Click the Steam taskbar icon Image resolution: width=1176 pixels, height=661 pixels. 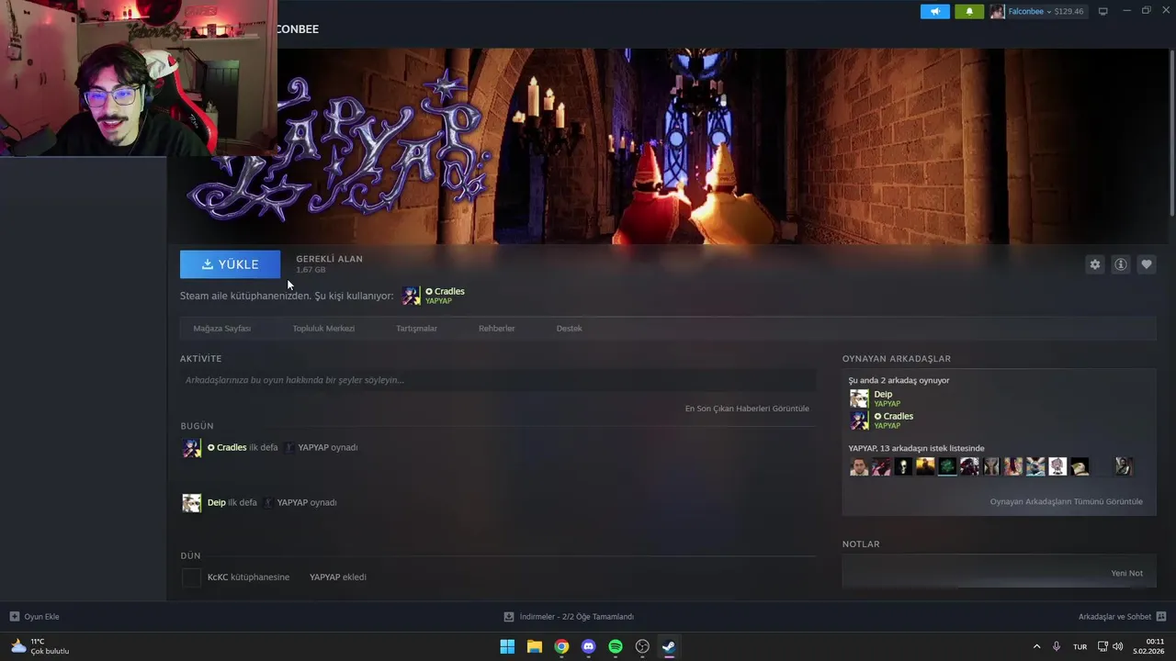[669, 646]
